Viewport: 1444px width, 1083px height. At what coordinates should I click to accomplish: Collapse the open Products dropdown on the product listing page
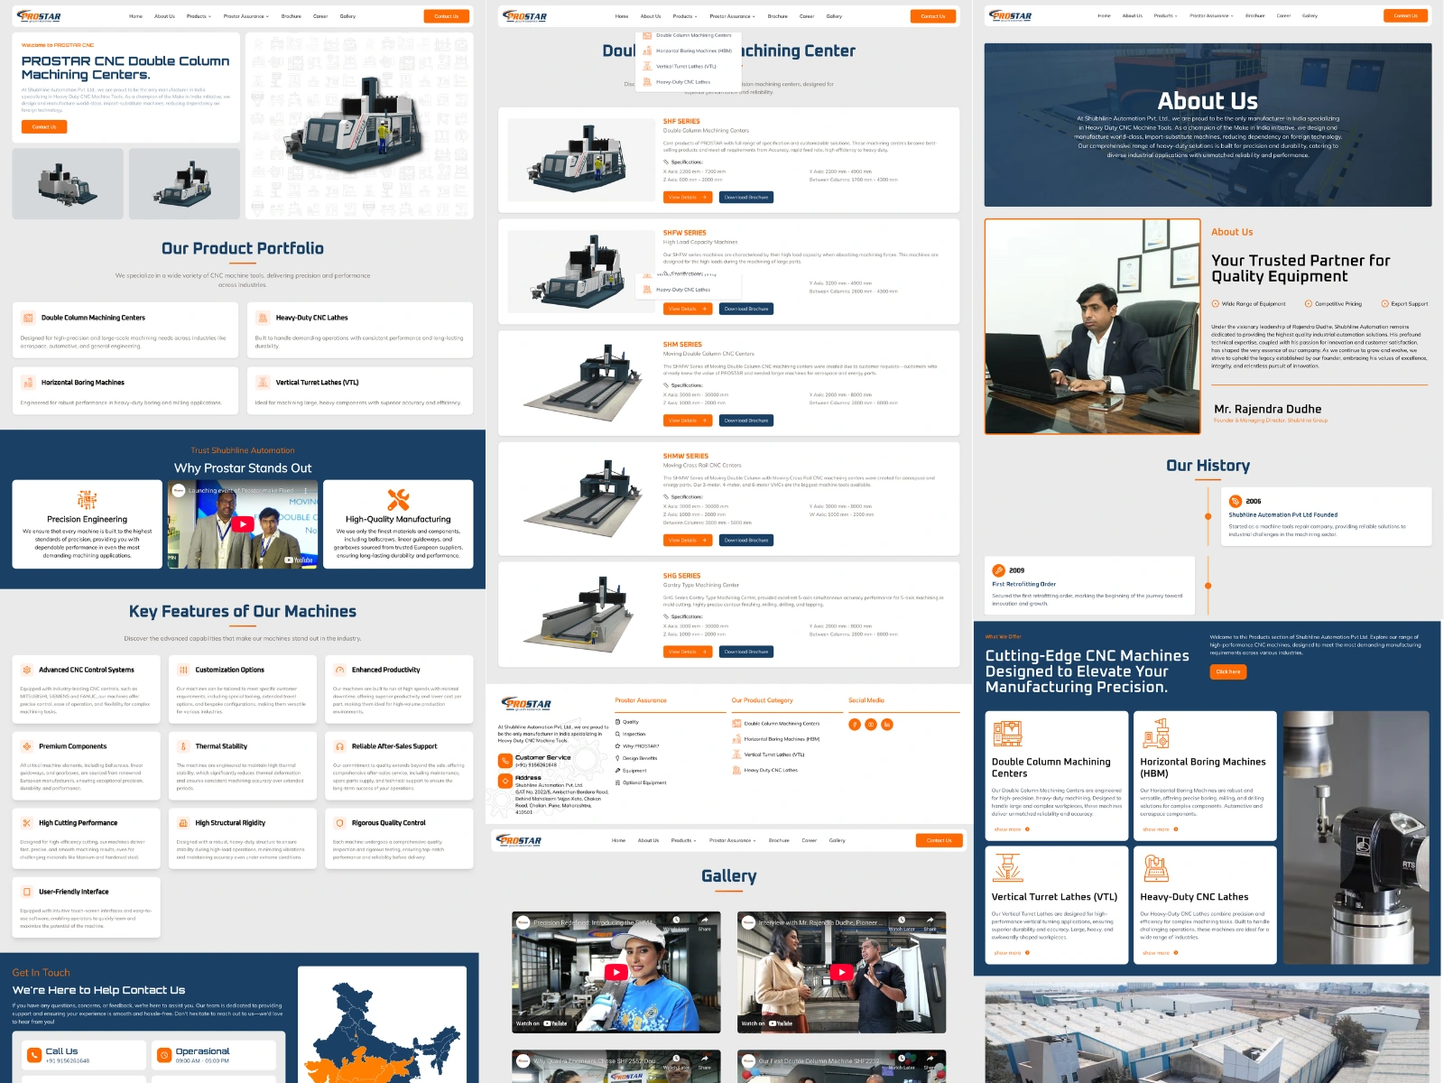tap(683, 16)
